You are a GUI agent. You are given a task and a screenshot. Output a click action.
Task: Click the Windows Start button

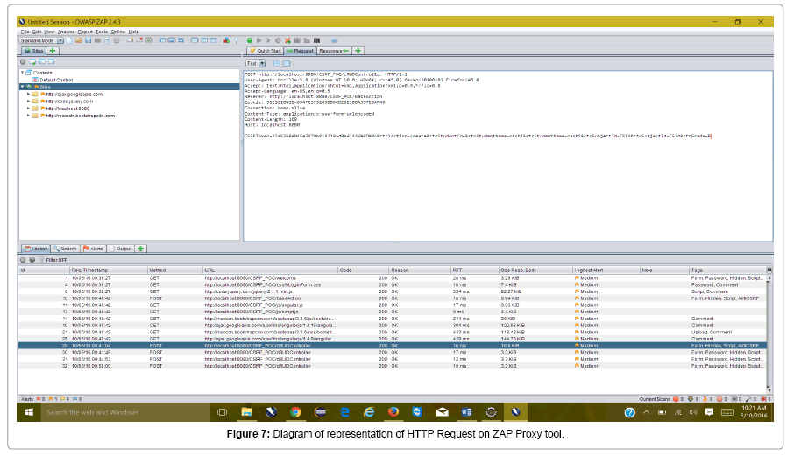[29, 412]
